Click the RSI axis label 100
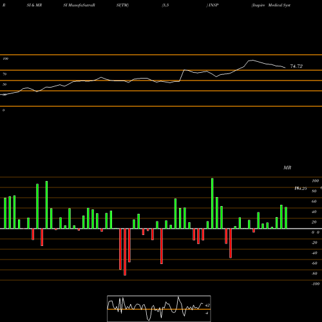 pos(6,59)
